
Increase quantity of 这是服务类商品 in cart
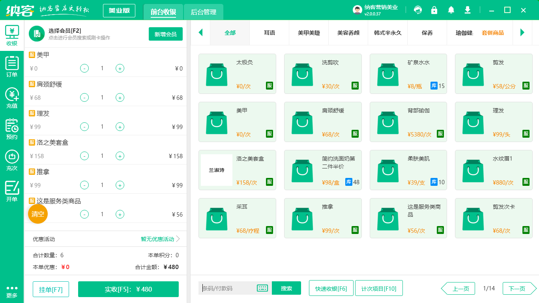click(120, 214)
